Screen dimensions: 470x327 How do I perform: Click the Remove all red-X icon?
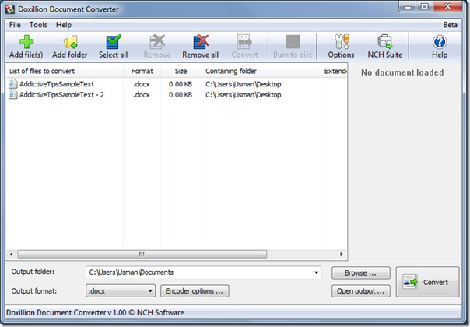(x=201, y=42)
